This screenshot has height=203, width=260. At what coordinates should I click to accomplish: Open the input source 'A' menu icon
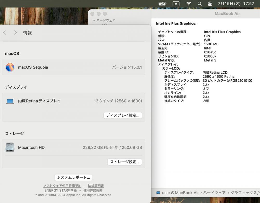[x=176, y=4]
